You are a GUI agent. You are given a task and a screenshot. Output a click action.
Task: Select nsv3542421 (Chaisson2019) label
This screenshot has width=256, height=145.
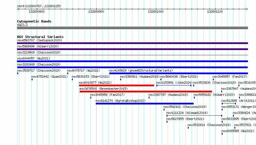[185, 107]
